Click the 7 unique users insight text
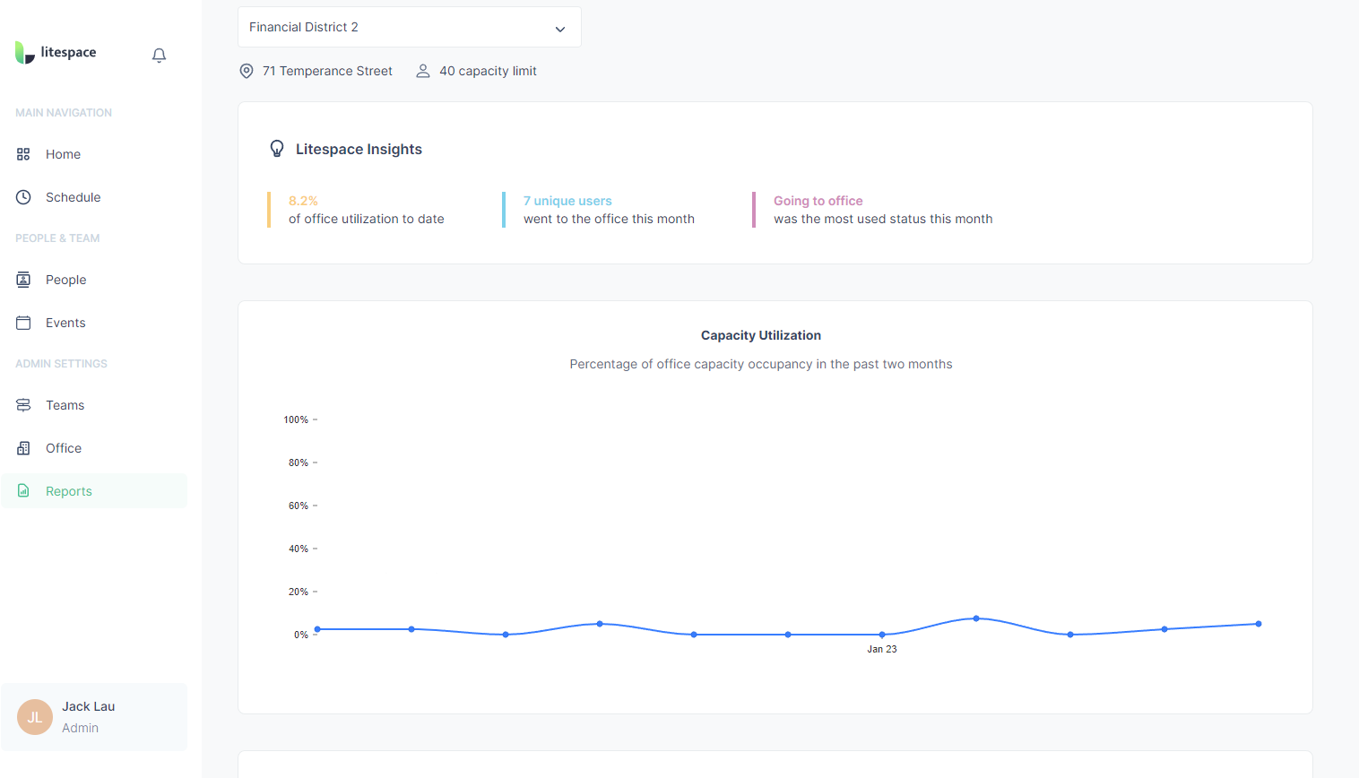The image size is (1359, 778). coord(567,200)
